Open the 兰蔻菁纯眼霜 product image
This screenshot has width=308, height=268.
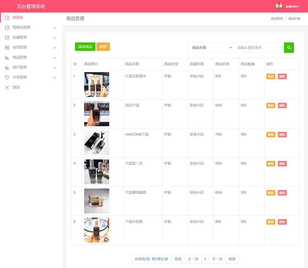click(x=97, y=201)
